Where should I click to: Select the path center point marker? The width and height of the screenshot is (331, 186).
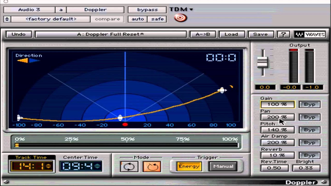click(x=120, y=118)
